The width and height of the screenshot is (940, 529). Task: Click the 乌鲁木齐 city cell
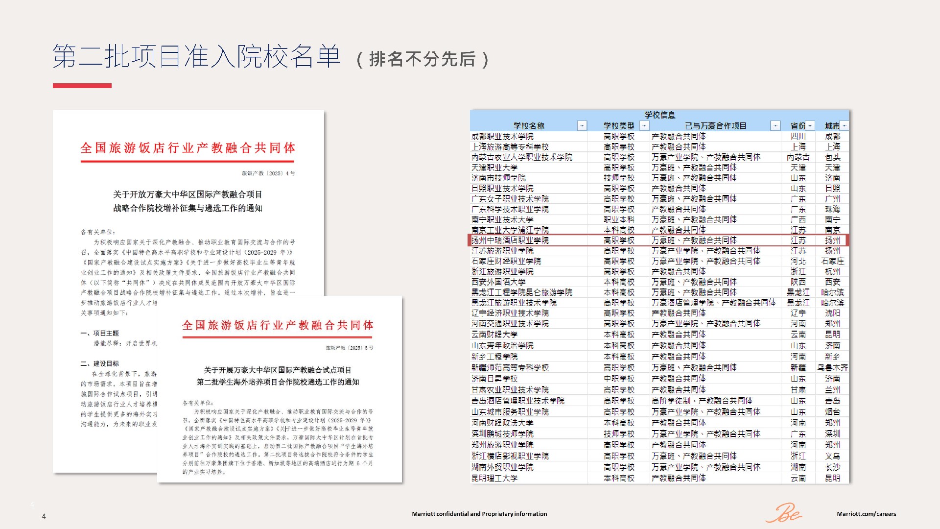coord(832,368)
